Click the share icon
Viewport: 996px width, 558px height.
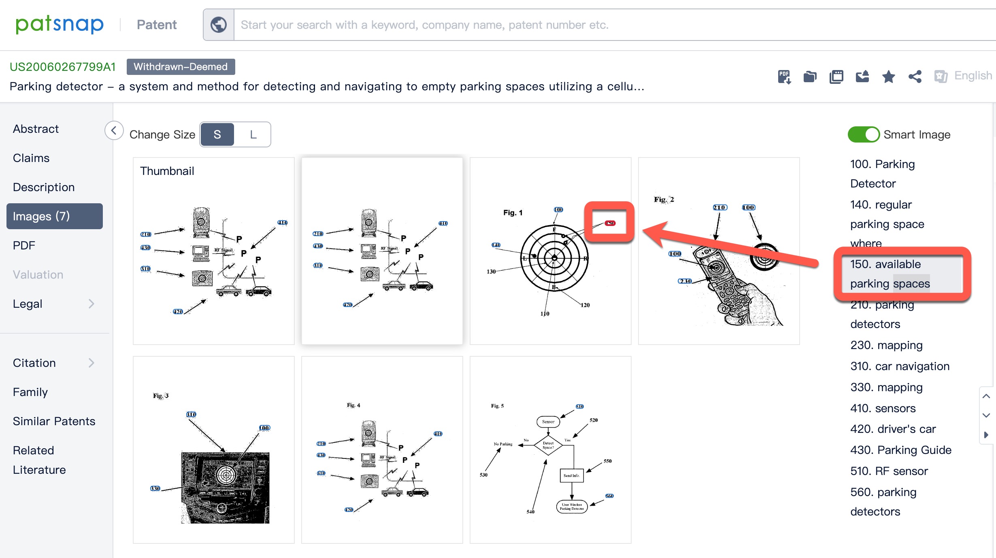[x=915, y=77]
